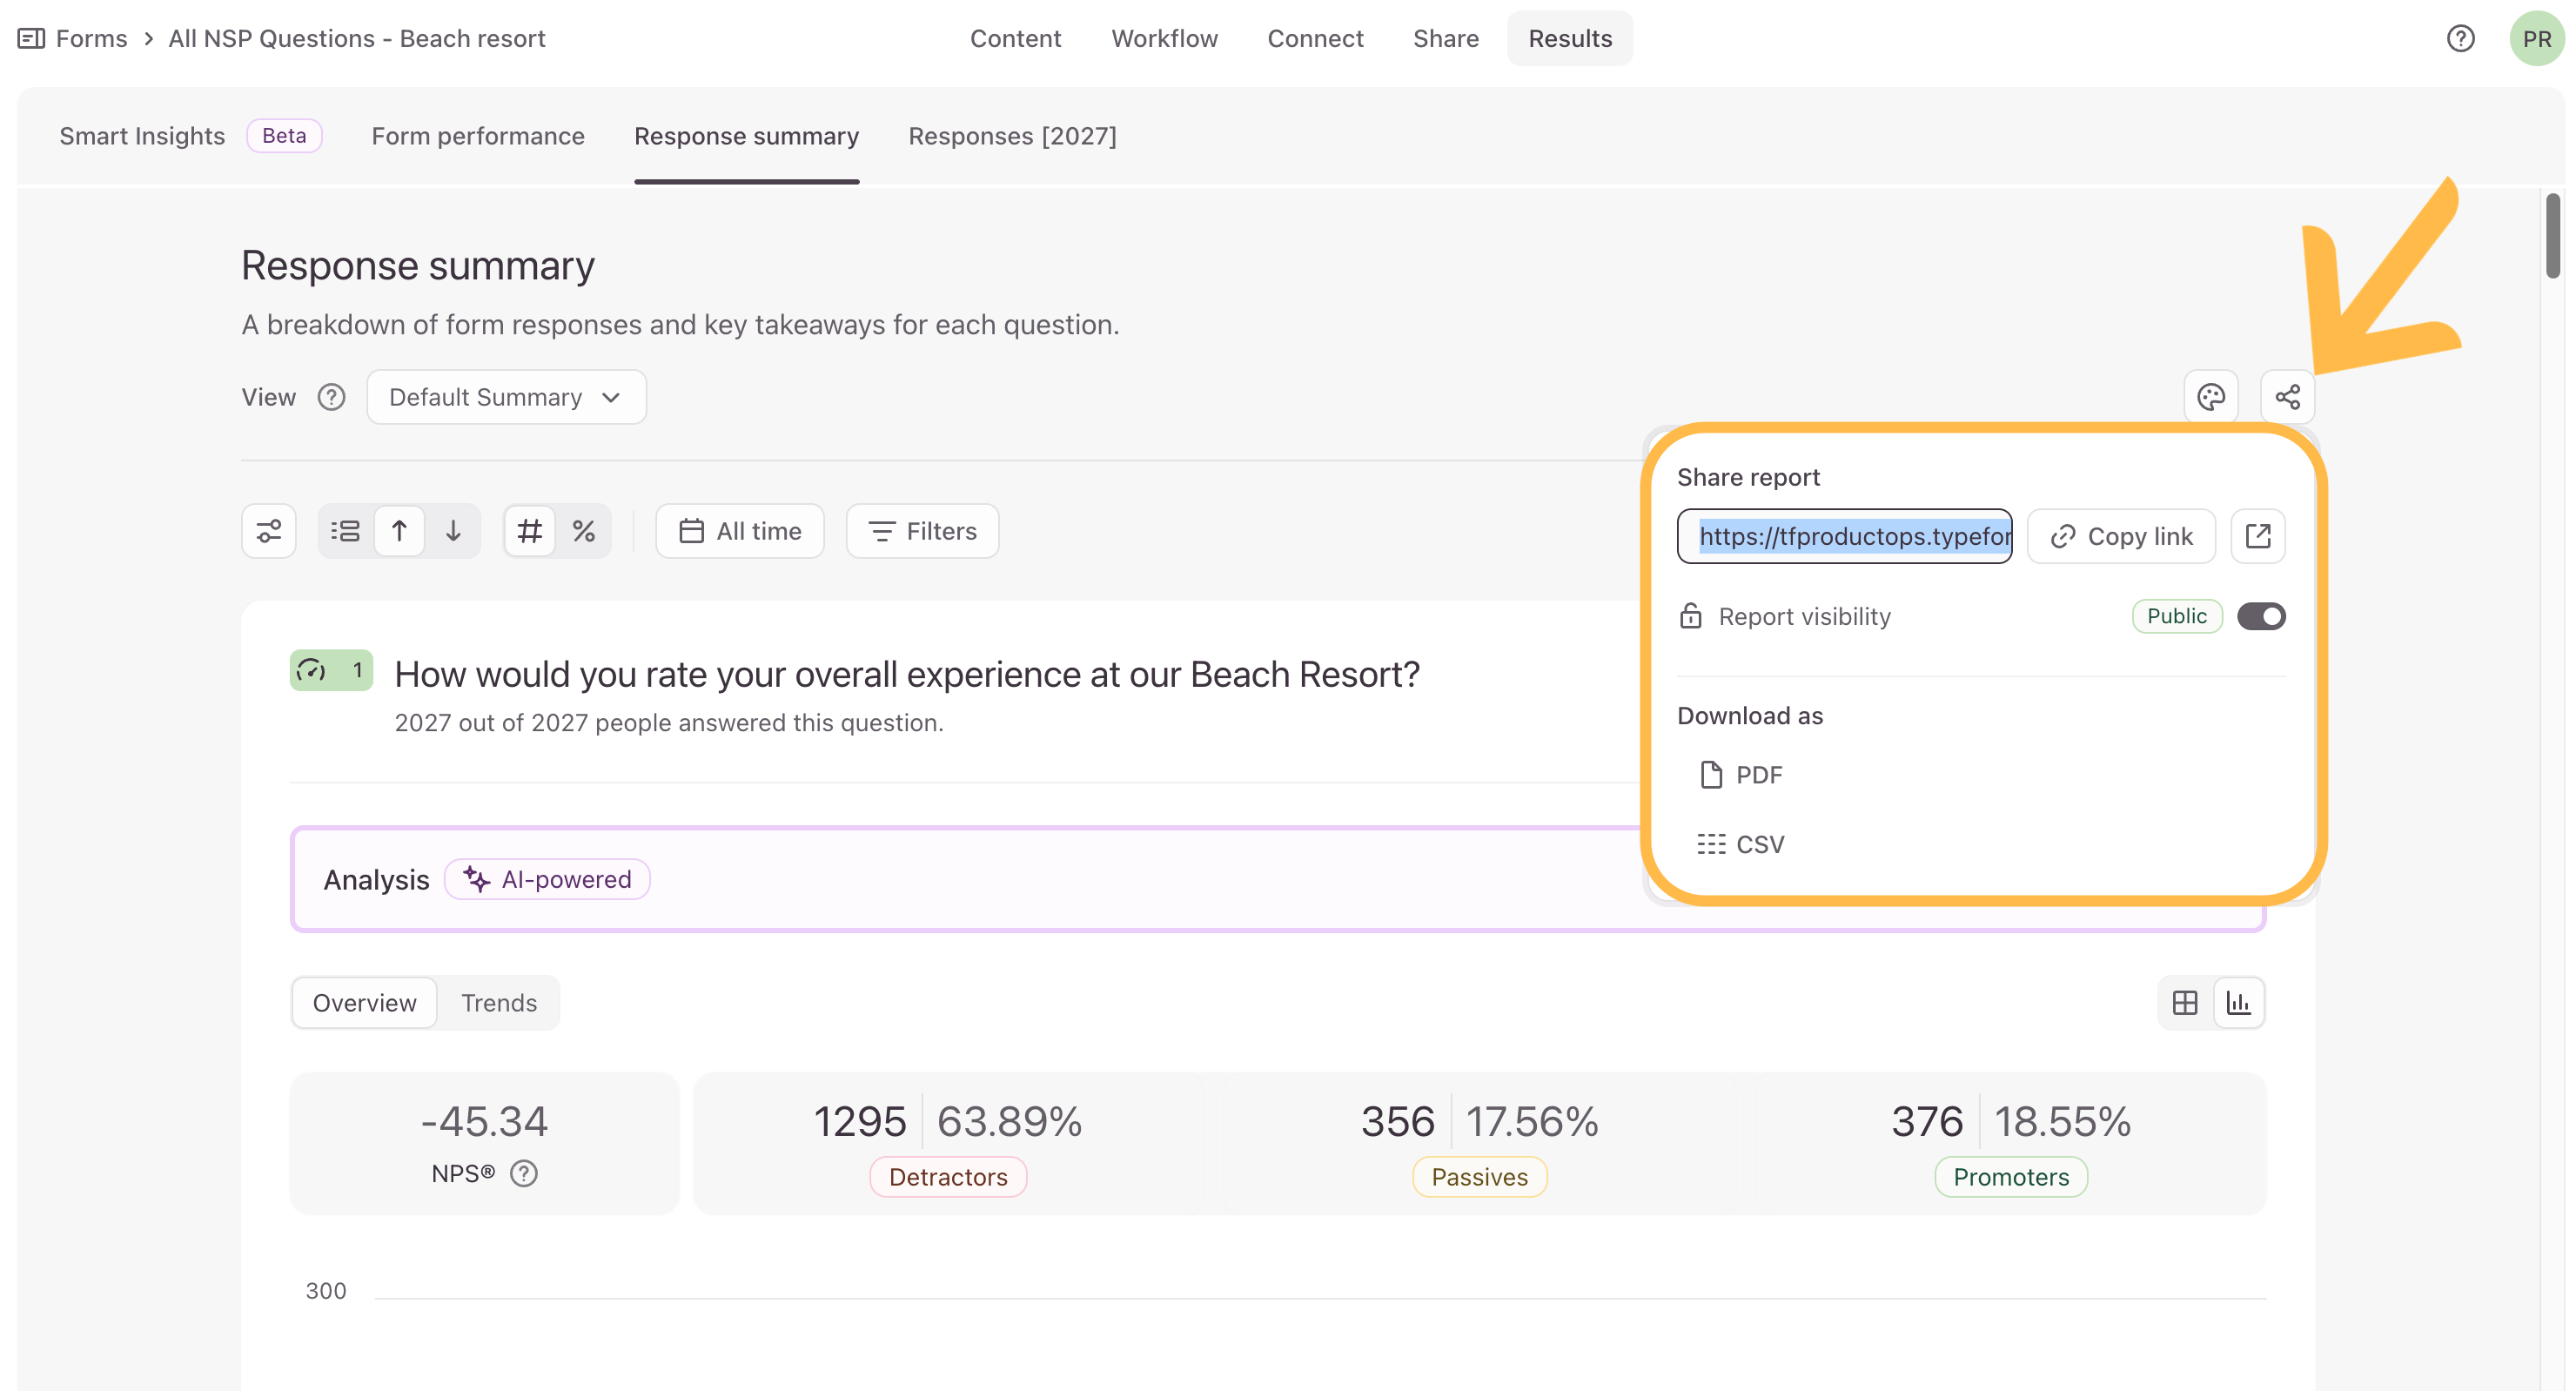Click the Detractors label
Viewport: 2576px width, 1391px height.
tap(948, 1177)
